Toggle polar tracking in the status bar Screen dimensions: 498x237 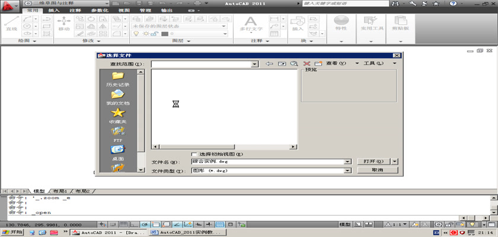(x=145, y=225)
